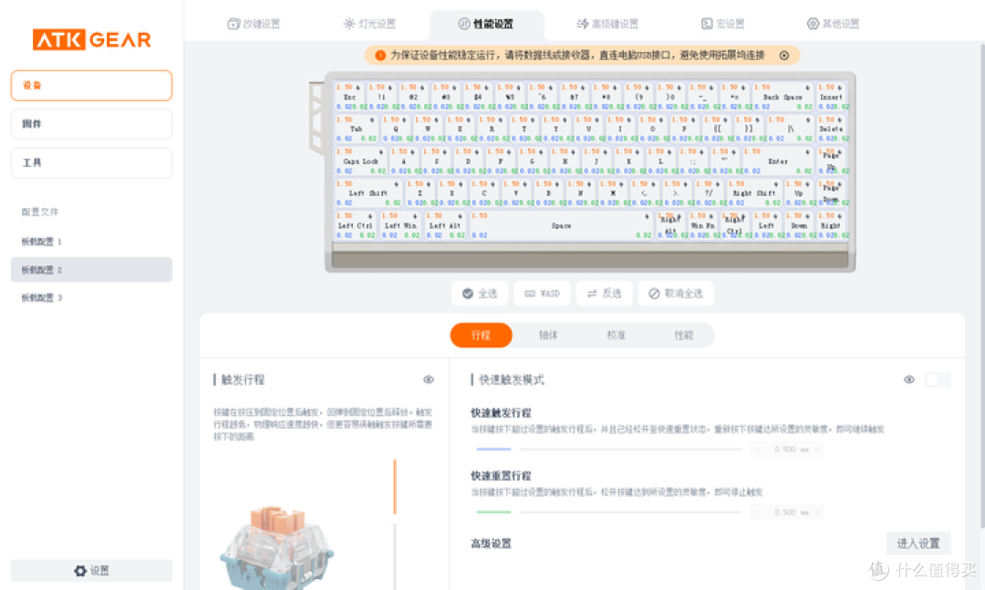
Task: Select the 行程 sub-tab
Action: (x=482, y=335)
